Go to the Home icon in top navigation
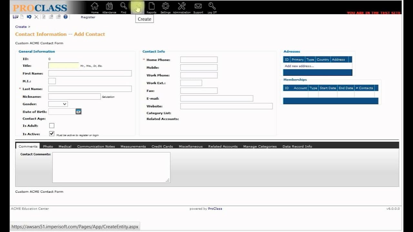This screenshot has height=232, width=413. 95,7
